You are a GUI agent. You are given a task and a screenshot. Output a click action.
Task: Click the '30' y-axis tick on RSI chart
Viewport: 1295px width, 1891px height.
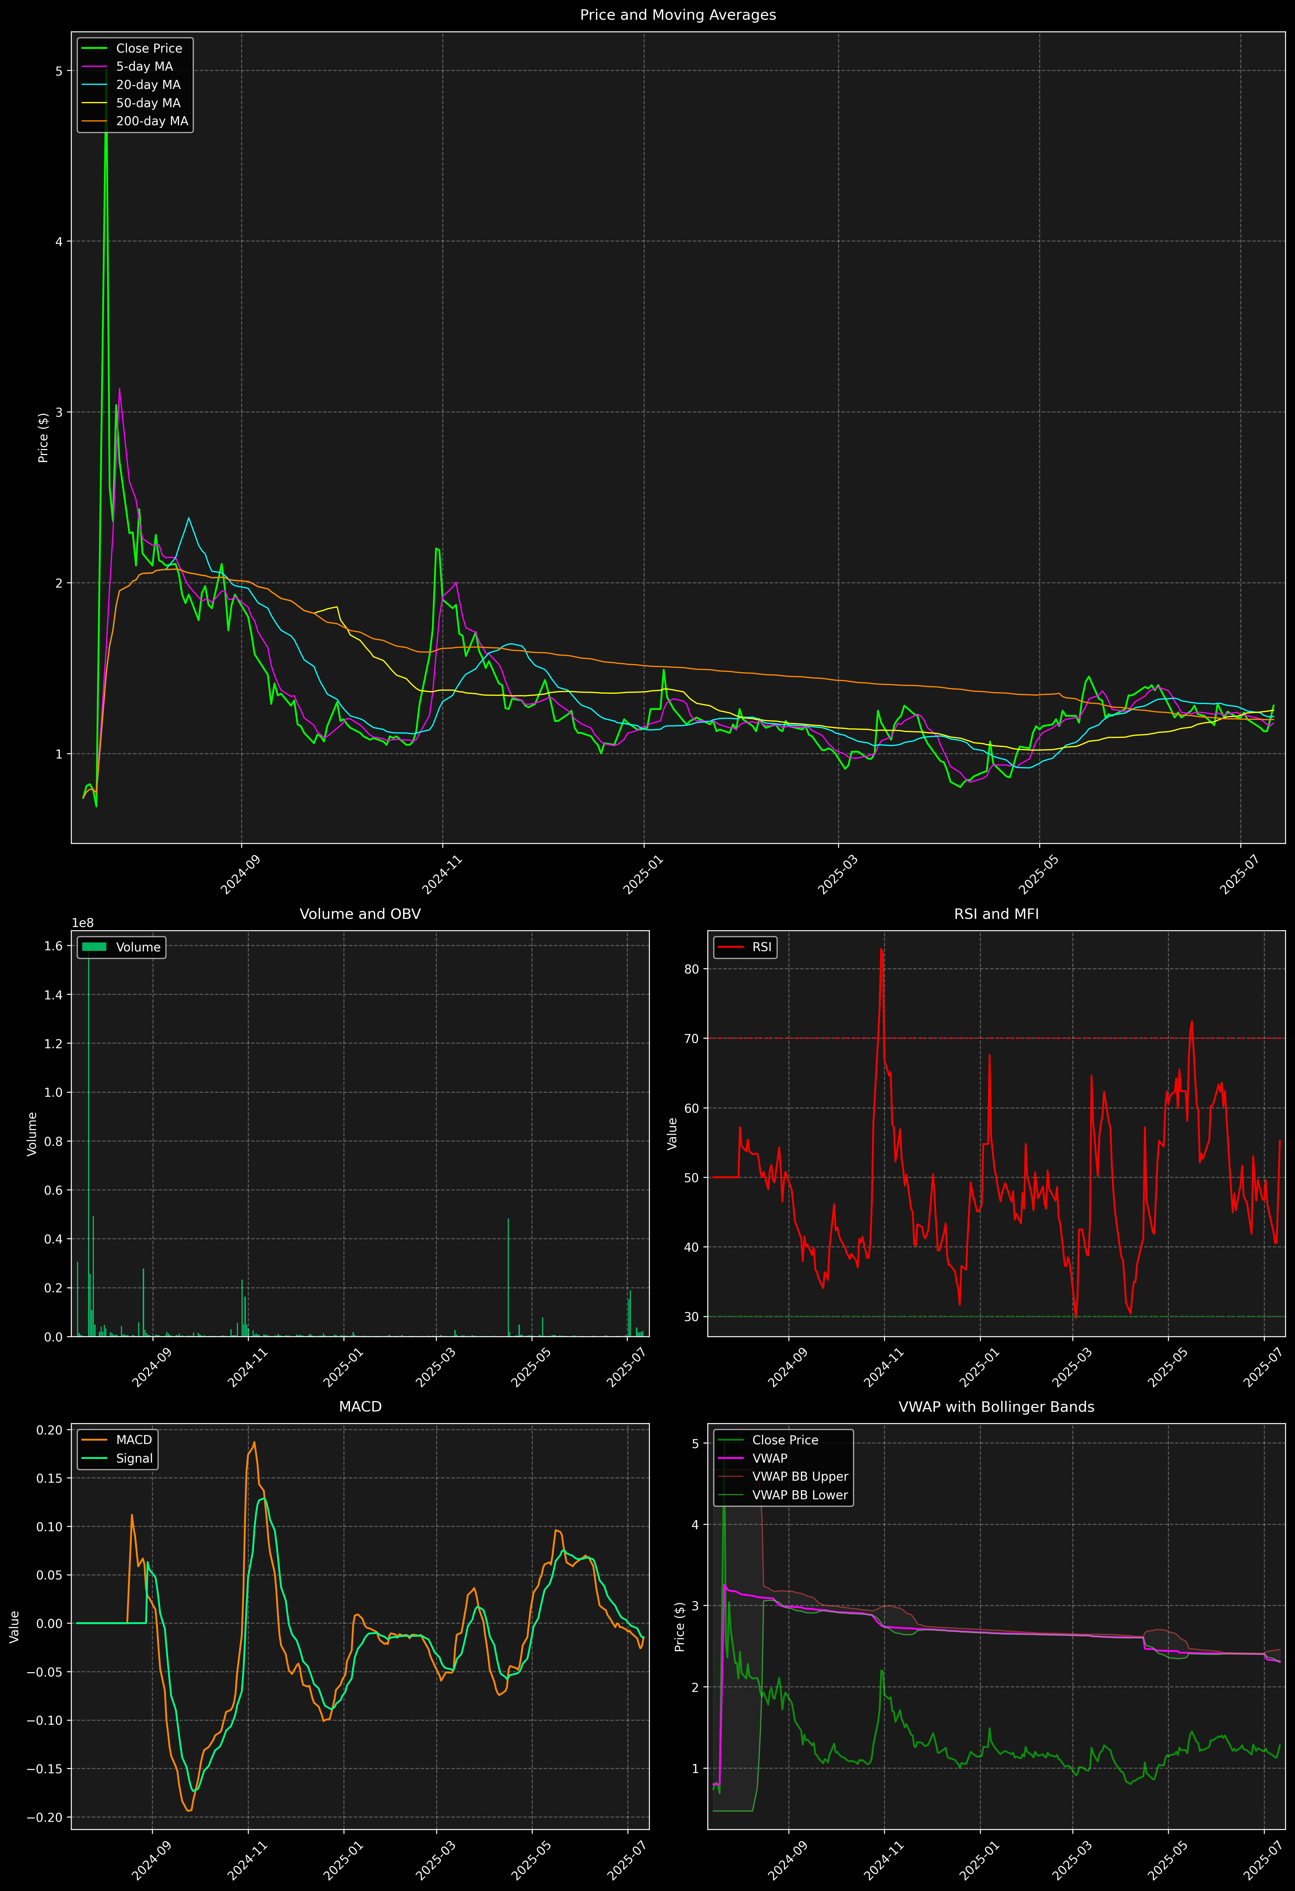point(692,1316)
